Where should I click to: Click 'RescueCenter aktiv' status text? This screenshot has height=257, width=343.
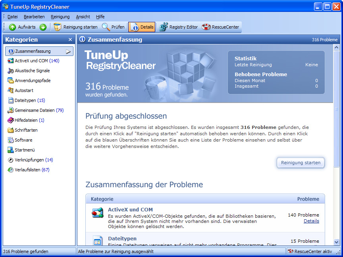pyautogui.click(x=313, y=251)
